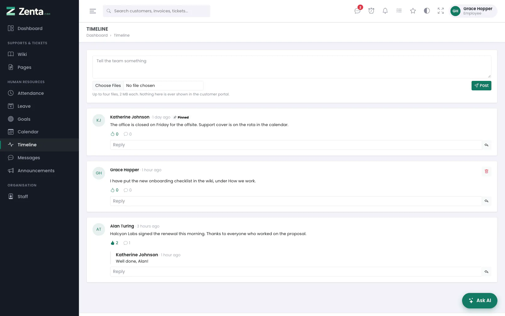Open Attendance in the sidebar

[39, 93]
